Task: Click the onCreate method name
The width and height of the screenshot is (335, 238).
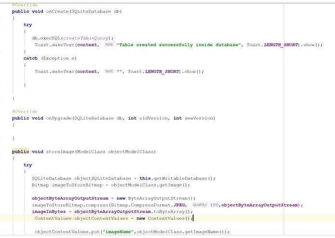Action: (57, 12)
